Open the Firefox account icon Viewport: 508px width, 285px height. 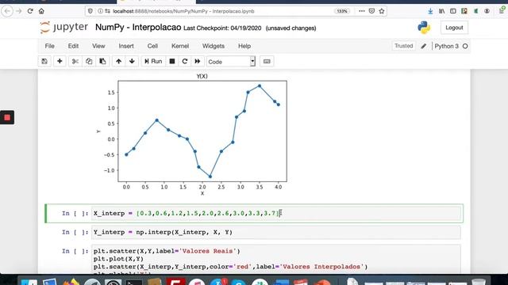[x=487, y=11]
